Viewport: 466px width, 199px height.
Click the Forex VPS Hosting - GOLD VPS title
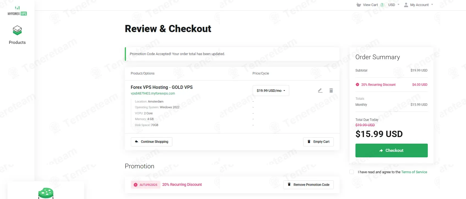[x=162, y=87]
